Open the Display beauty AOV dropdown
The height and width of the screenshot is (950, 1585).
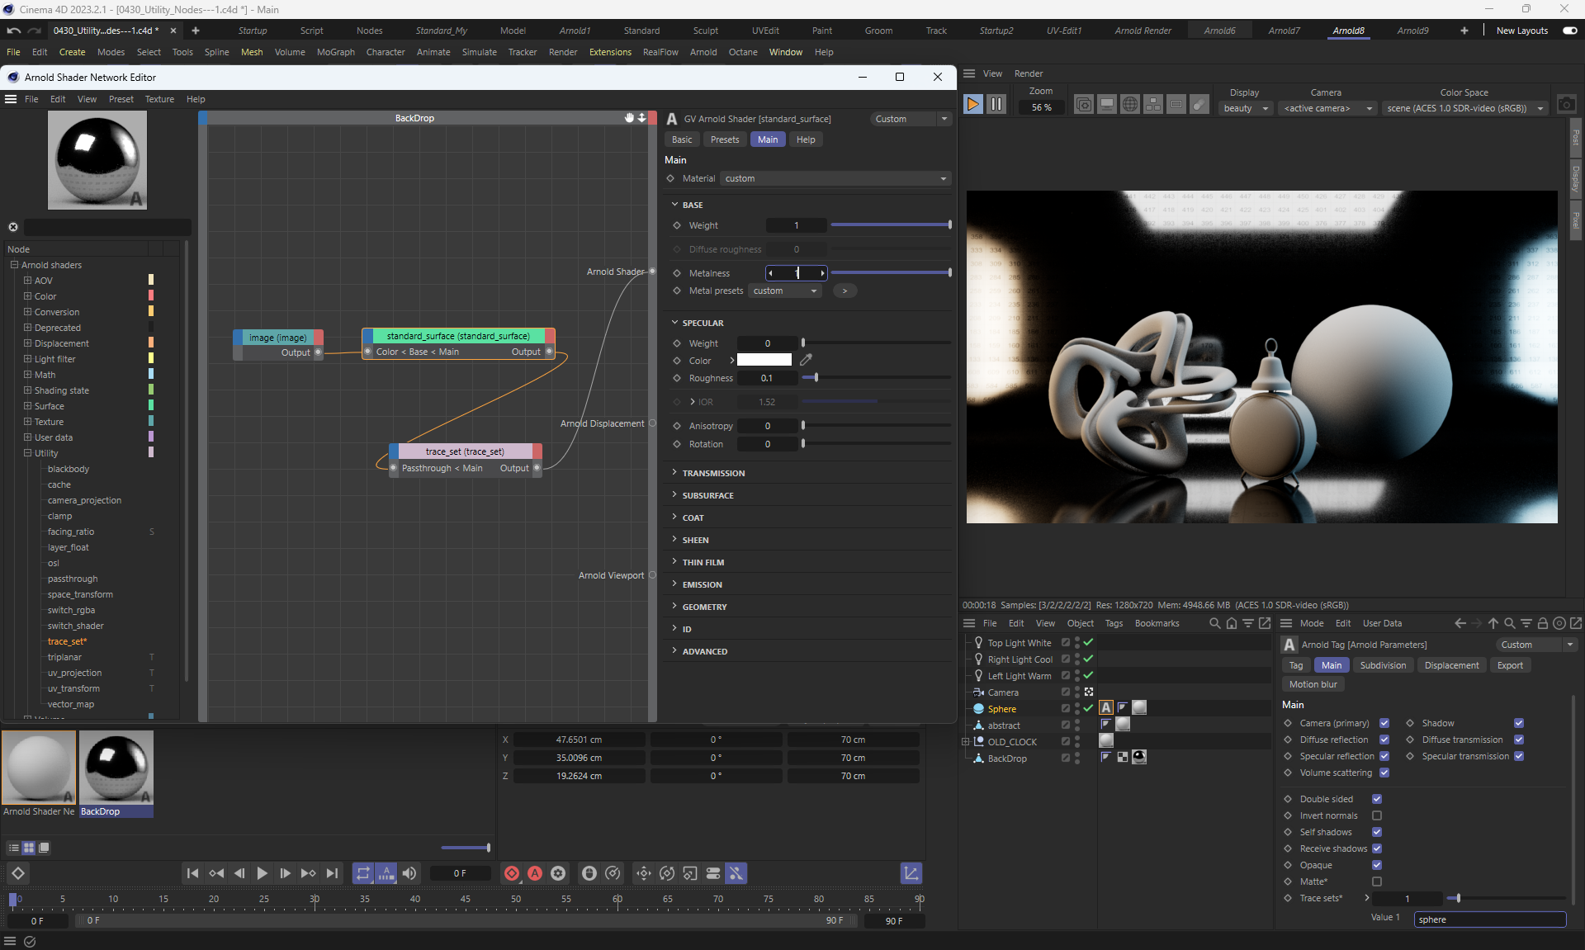point(1246,108)
